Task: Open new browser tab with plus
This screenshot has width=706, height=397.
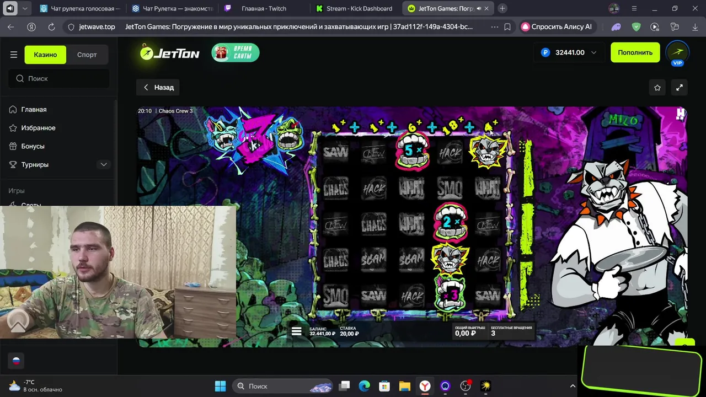Action: pyautogui.click(x=502, y=8)
